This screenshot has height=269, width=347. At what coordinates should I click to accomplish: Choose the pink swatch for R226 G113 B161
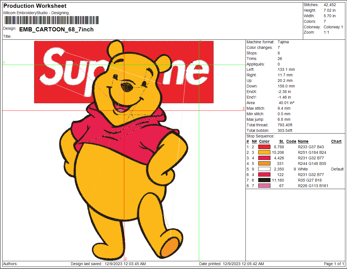[264, 186]
